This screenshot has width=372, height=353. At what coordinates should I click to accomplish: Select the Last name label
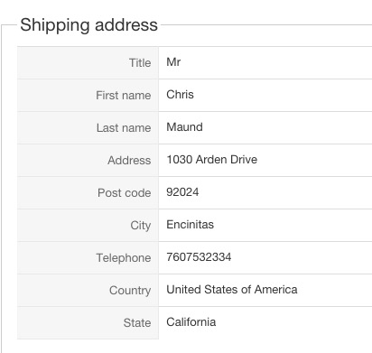click(124, 127)
